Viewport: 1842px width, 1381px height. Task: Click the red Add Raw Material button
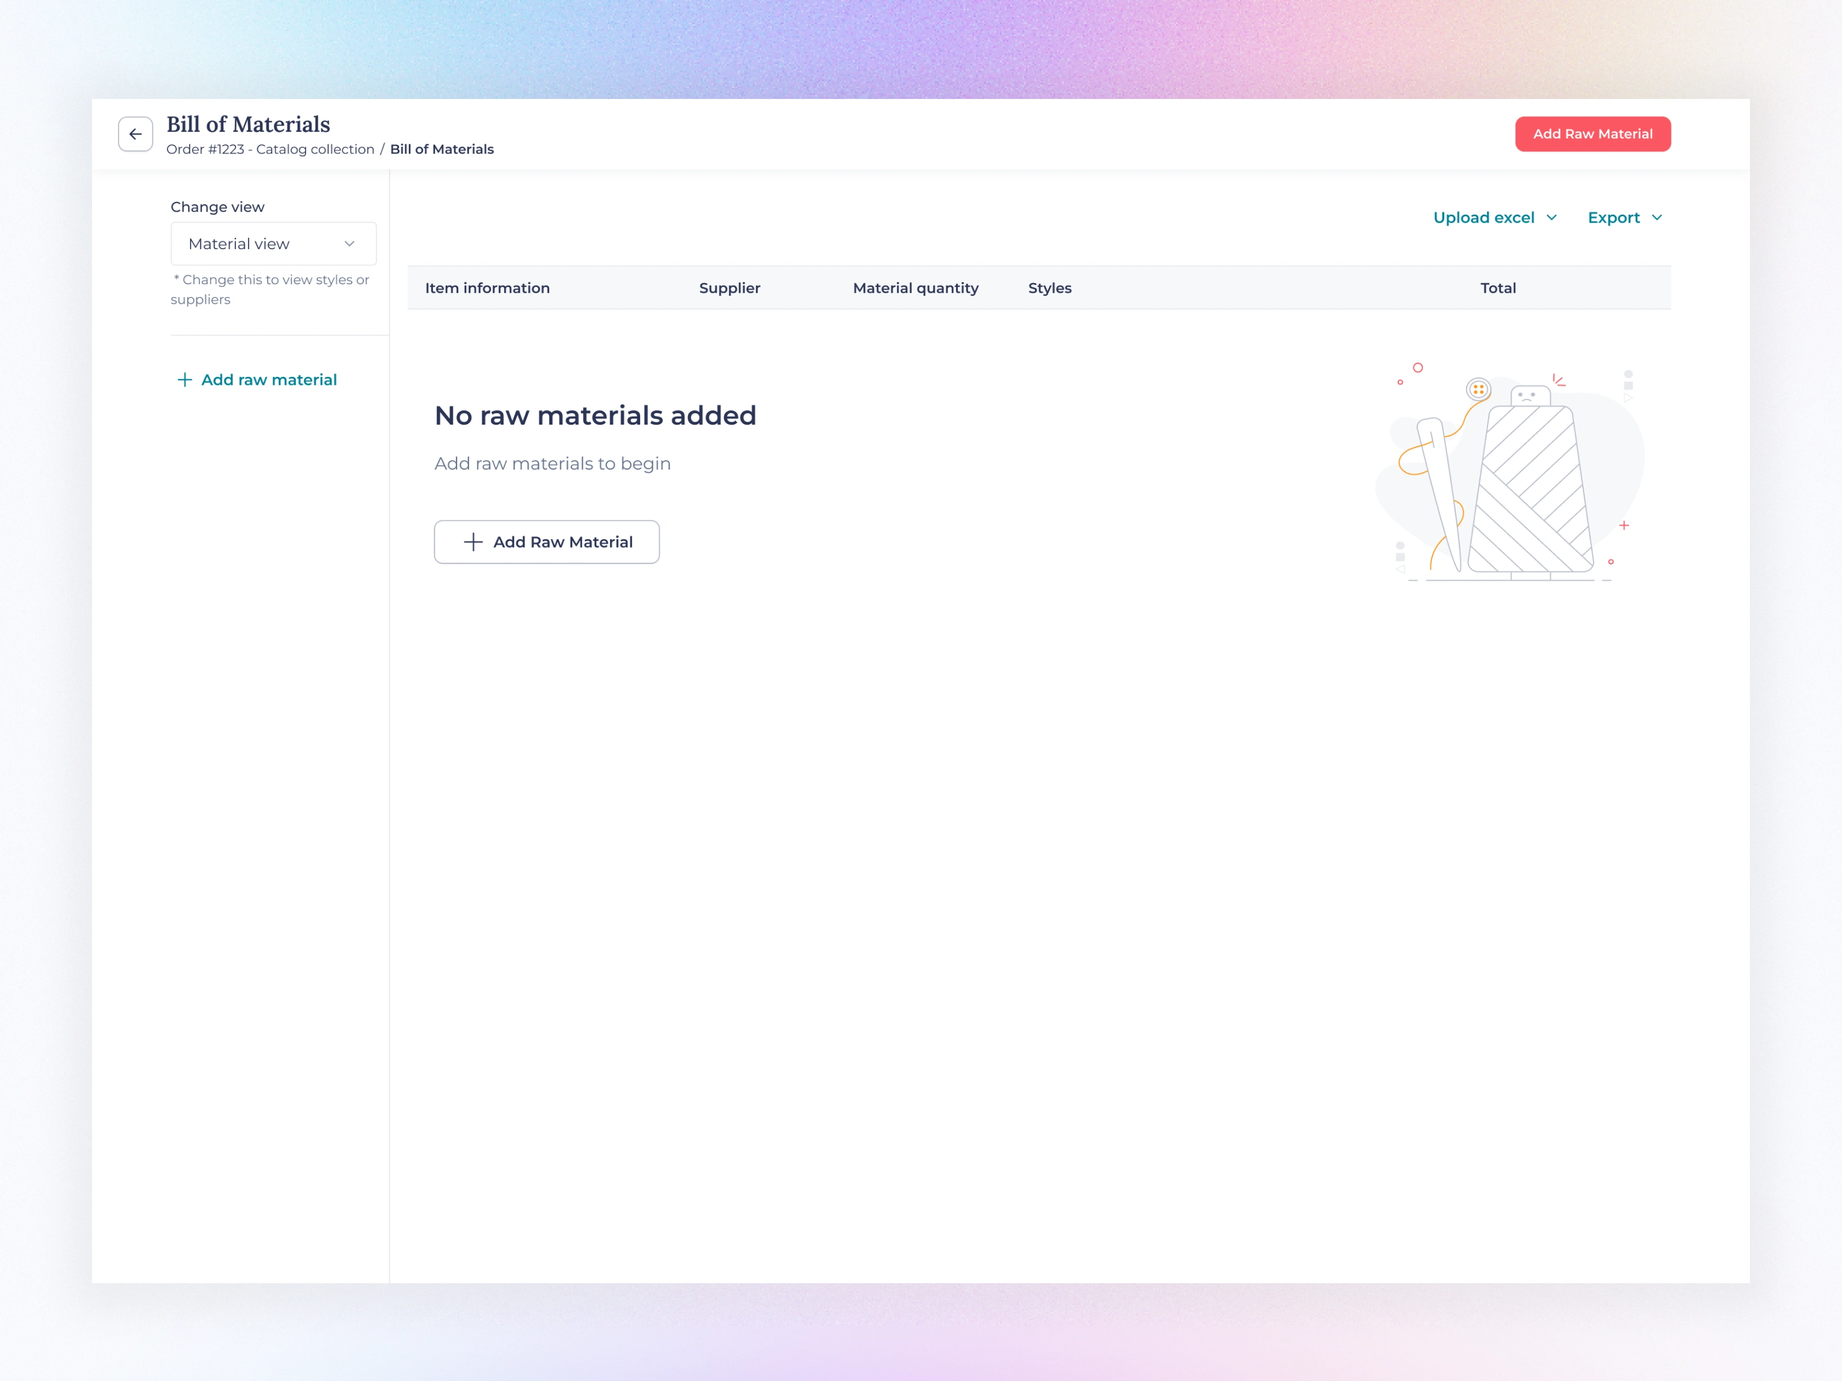1592,134
